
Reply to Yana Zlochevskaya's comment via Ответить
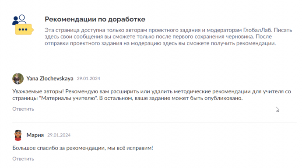[23, 109]
